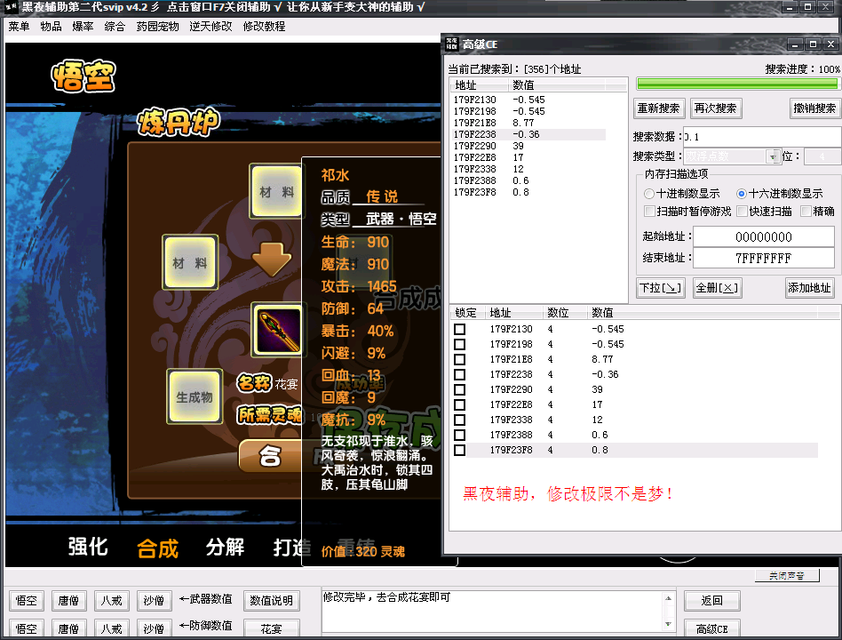Click the 搜索数据 input field
Screen dimensions: 842x640
761,137
